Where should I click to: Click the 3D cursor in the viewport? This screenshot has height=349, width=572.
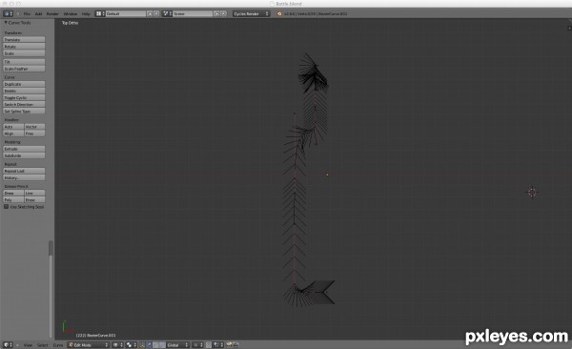coord(532,192)
